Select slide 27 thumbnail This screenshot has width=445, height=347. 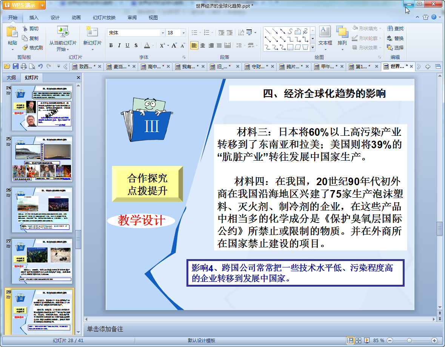click(42, 261)
